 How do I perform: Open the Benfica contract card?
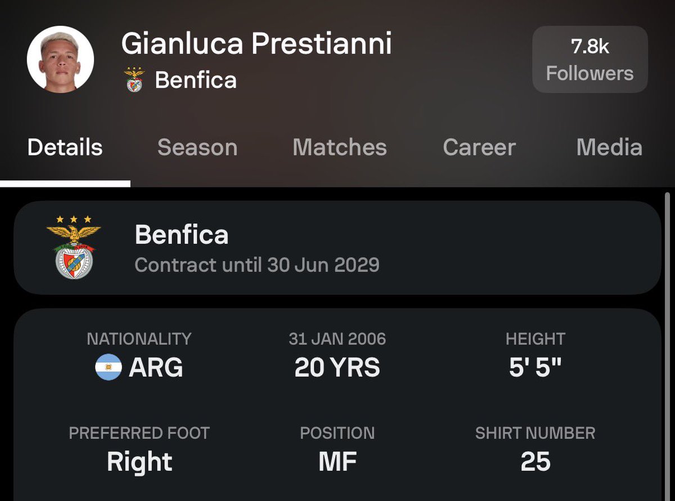pos(336,248)
